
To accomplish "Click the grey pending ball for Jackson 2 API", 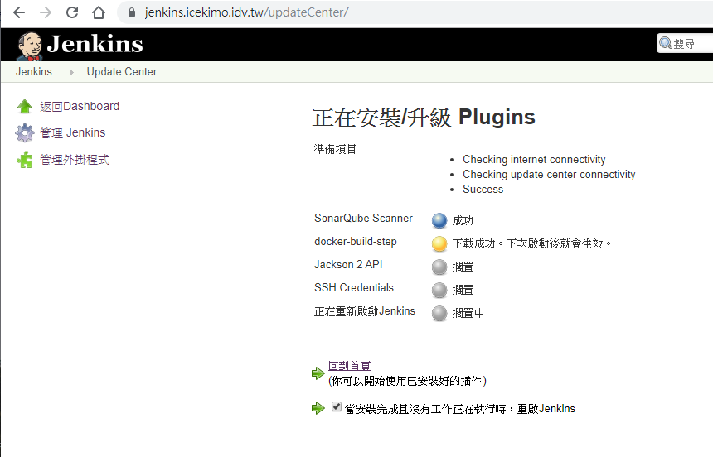I will tap(439, 267).
